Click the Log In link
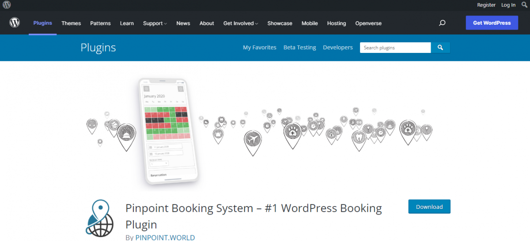530x241 pixels. (x=508, y=5)
